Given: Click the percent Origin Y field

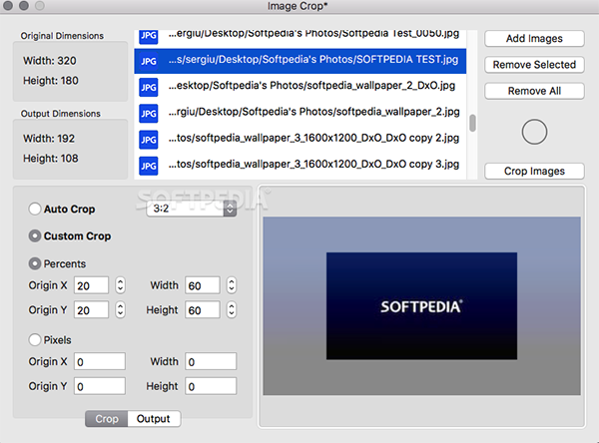Looking at the screenshot, I should click(91, 309).
